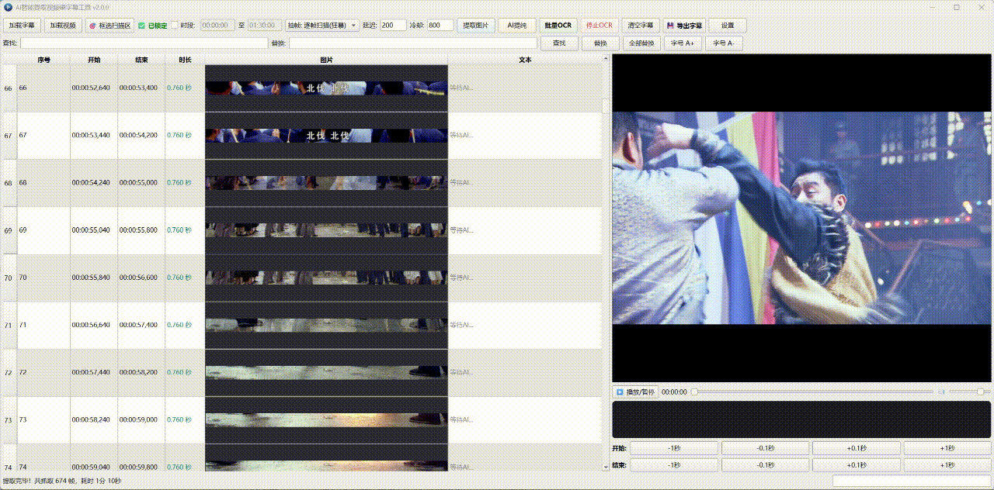Select the row 66 header cell
The image size is (994, 490).
coord(9,88)
